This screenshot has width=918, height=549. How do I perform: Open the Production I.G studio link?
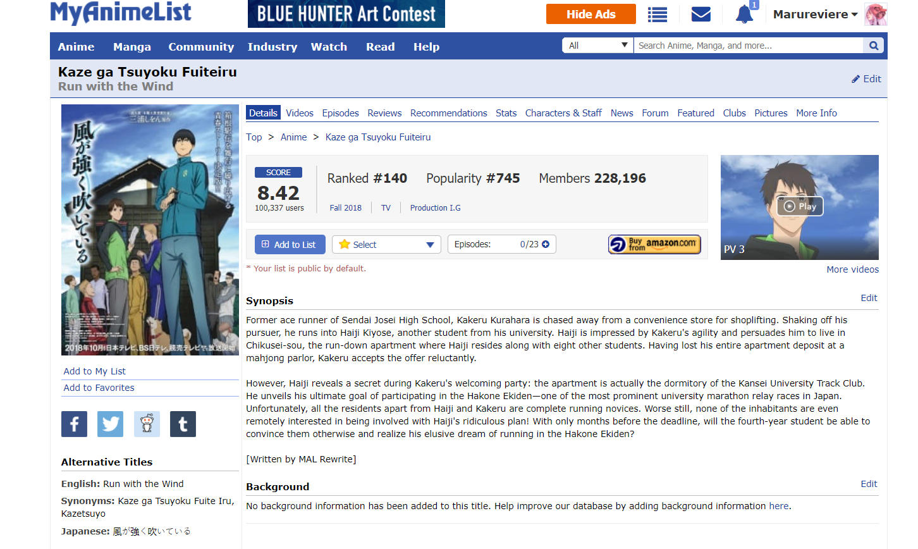(436, 208)
